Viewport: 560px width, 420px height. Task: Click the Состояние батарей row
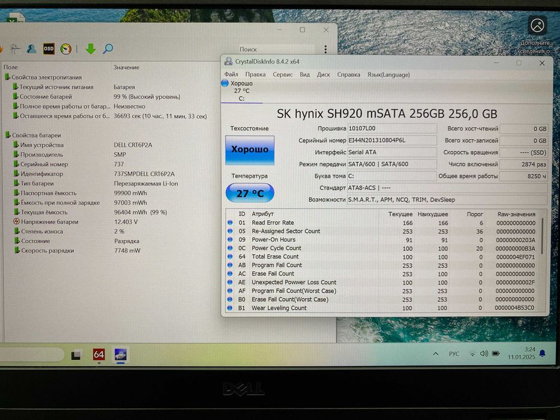pos(97,97)
